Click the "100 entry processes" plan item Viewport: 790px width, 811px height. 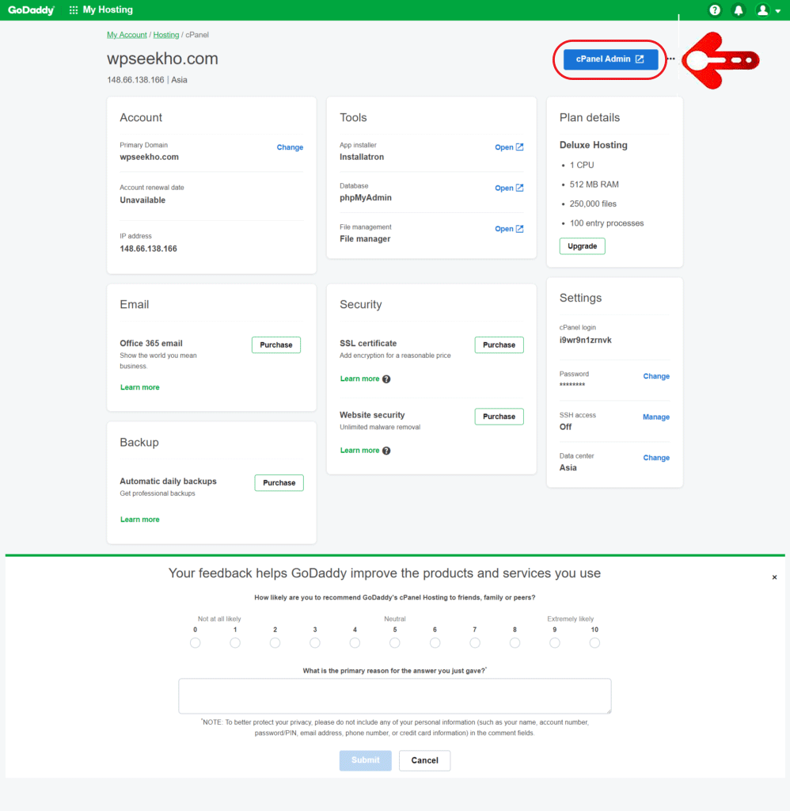(x=606, y=223)
